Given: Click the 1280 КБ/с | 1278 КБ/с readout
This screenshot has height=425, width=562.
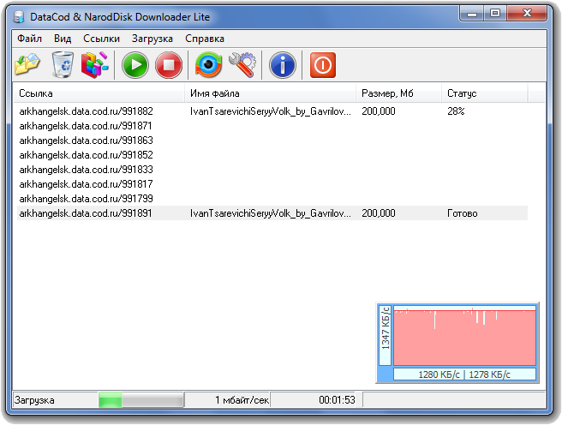Looking at the screenshot, I should [464, 374].
